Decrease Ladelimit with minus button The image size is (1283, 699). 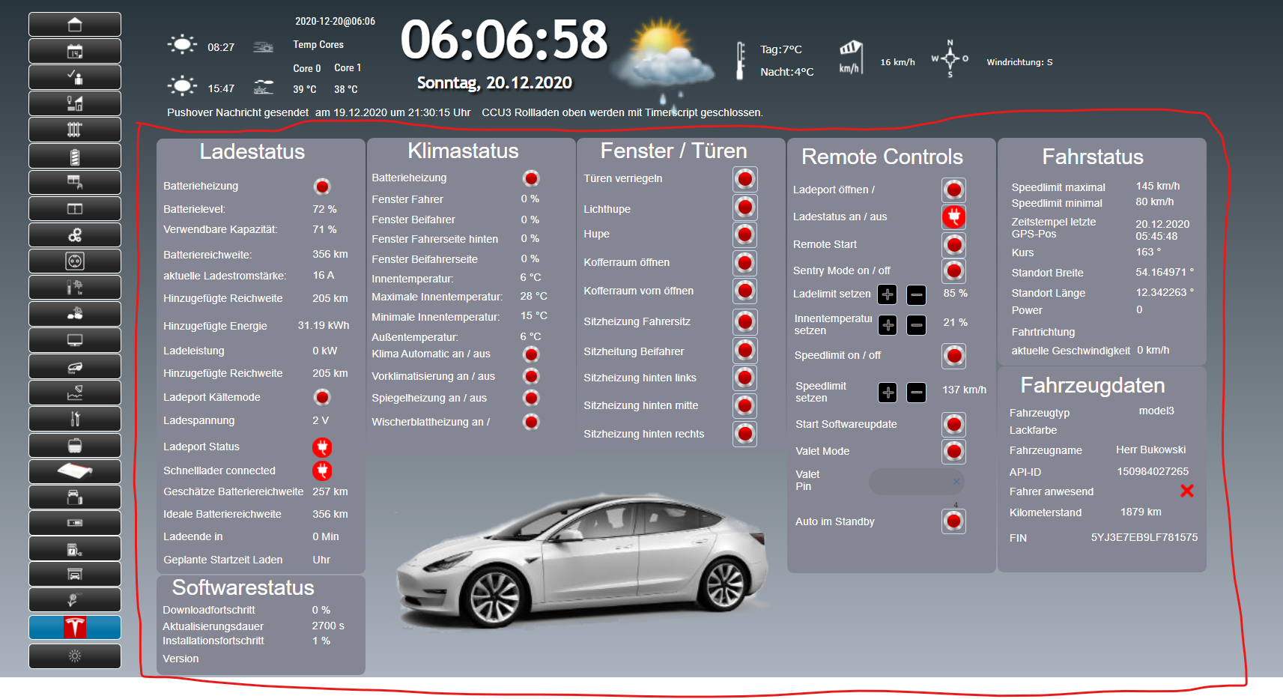click(916, 294)
